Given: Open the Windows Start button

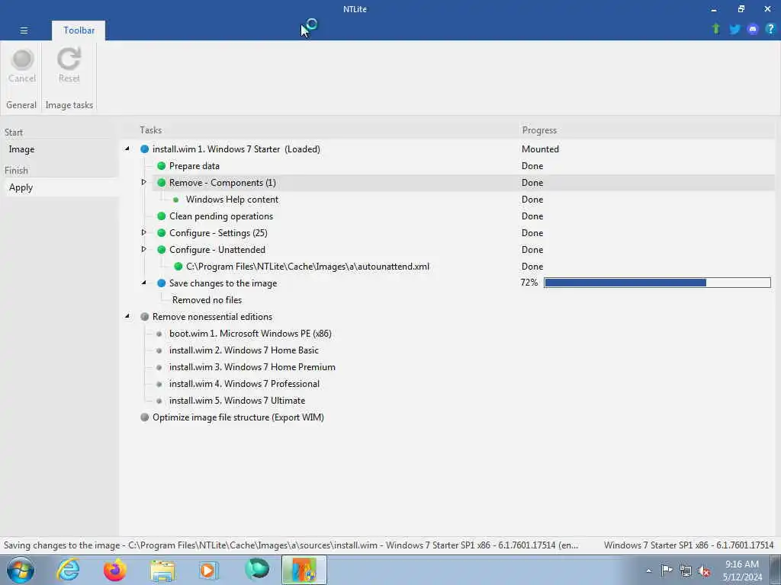Looking at the screenshot, I should click(21, 570).
